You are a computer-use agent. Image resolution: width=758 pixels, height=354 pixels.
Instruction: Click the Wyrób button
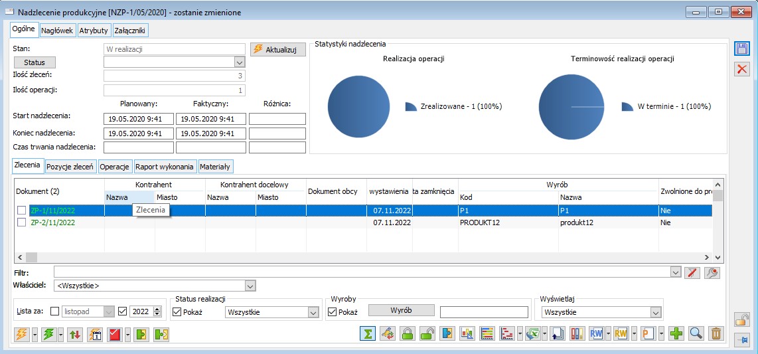click(x=401, y=310)
